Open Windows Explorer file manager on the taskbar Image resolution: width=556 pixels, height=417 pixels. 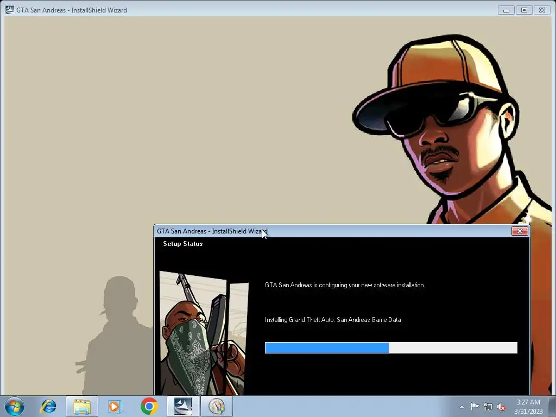[x=82, y=406]
